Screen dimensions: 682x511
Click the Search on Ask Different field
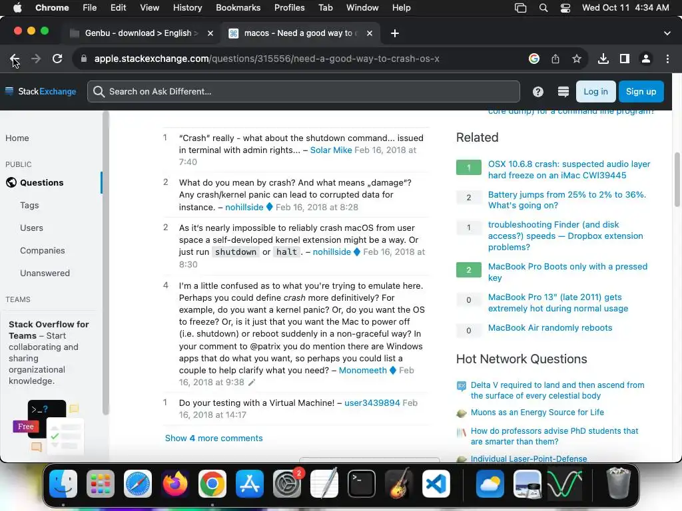pos(304,92)
